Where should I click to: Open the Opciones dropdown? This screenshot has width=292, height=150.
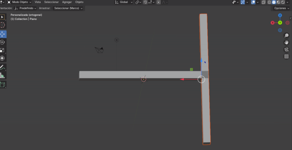click(x=281, y=8)
